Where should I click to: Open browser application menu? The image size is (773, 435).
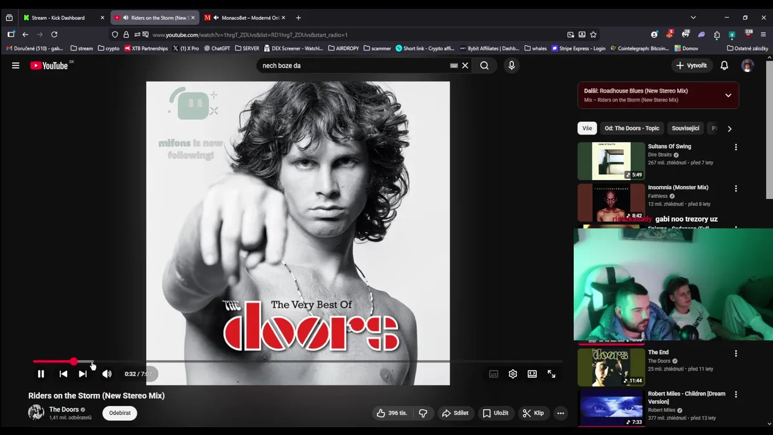click(763, 34)
